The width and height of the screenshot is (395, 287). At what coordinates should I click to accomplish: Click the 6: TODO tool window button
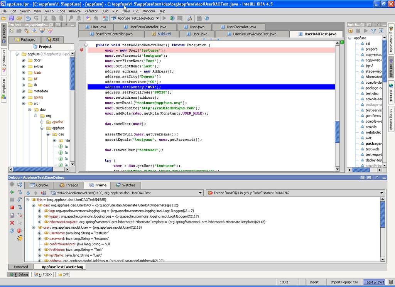tap(42, 274)
